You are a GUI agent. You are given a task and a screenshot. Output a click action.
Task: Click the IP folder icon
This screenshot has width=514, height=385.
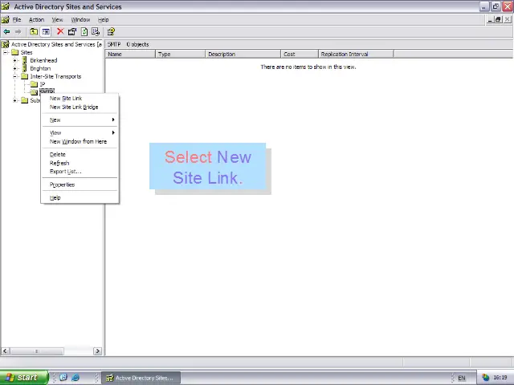tap(34, 84)
